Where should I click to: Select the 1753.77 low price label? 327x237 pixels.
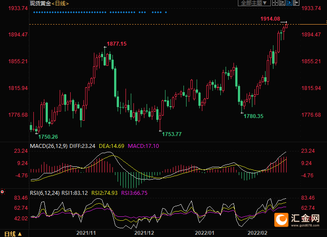[x=172, y=134]
